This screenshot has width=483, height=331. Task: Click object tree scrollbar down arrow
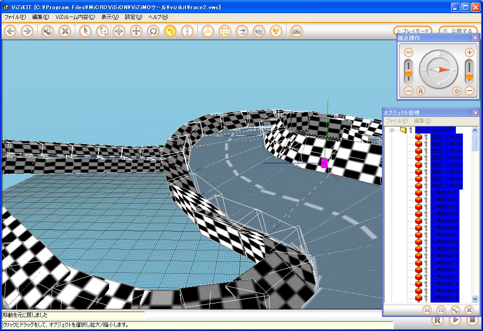tap(475, 299)
